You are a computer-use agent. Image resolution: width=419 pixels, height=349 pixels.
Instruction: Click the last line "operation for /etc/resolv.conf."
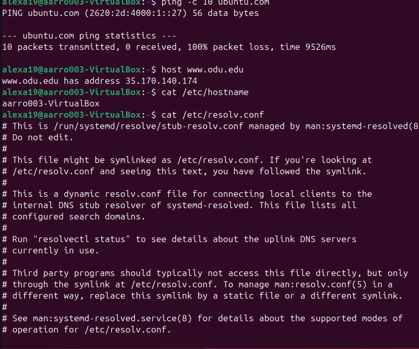pos(92,329)
